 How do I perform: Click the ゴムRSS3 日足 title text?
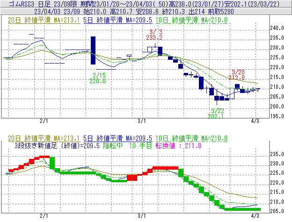pos(29,4)
